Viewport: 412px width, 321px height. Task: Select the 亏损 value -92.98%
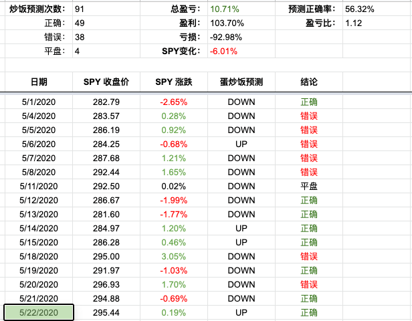[241, 37]
